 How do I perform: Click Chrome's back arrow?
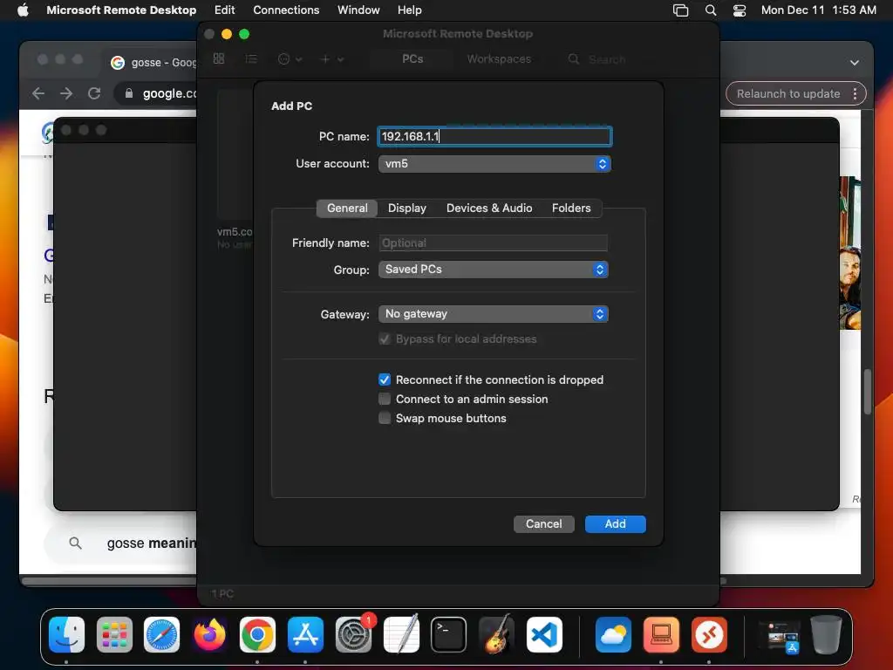(38, 93)
